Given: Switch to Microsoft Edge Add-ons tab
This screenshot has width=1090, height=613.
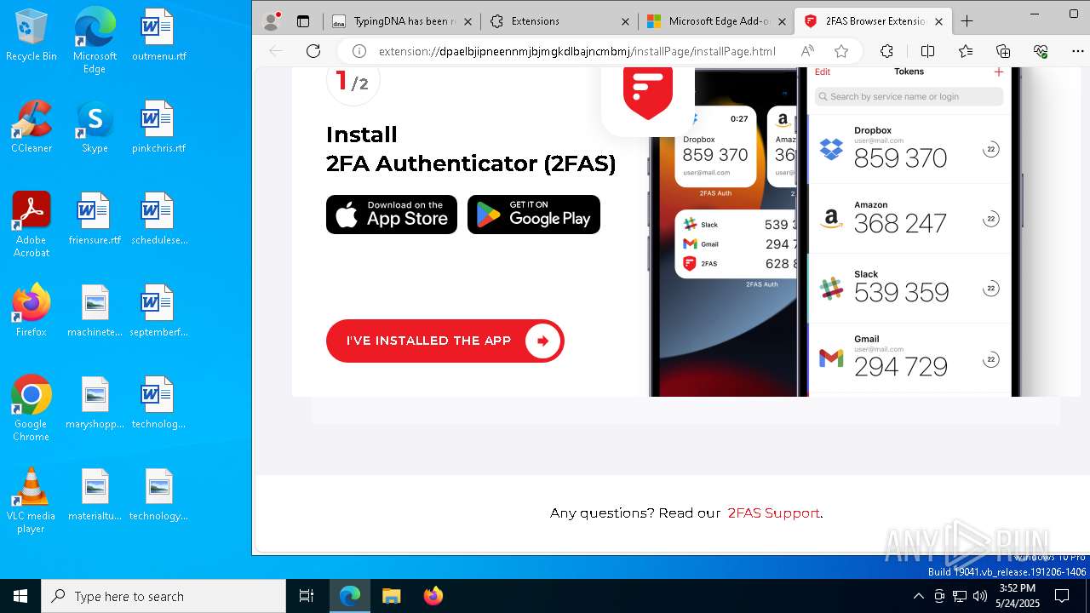Looking at the screenshot, I should pyautogui.click(x=715, y=21).
